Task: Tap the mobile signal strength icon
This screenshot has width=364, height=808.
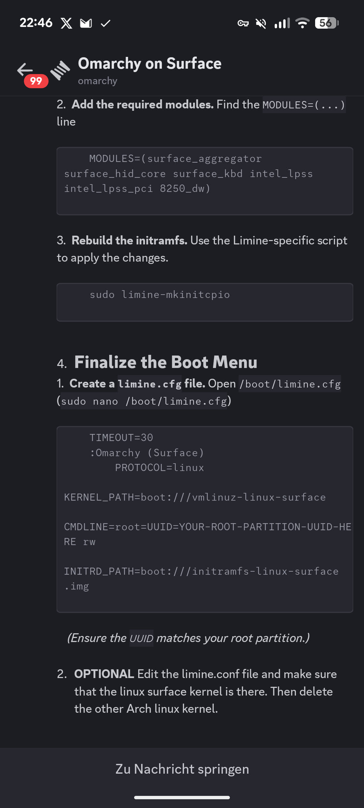Action: pos(282,23)
